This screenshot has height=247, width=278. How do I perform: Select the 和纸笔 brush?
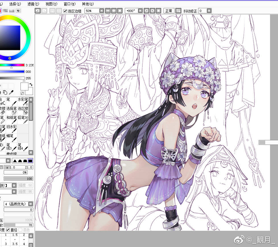tap(11, 120)
